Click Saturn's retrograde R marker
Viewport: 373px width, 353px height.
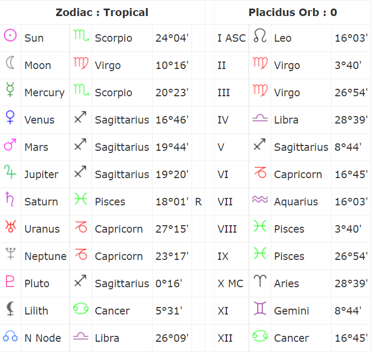[x=199, y=202]
